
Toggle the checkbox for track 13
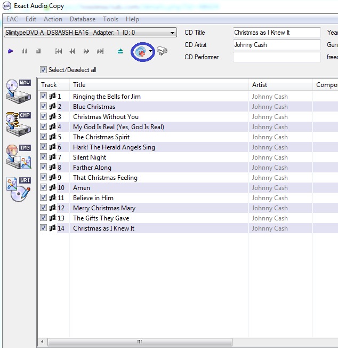click(x=43, y=218)
